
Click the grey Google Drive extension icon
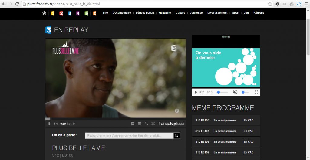tap(292, 4)
